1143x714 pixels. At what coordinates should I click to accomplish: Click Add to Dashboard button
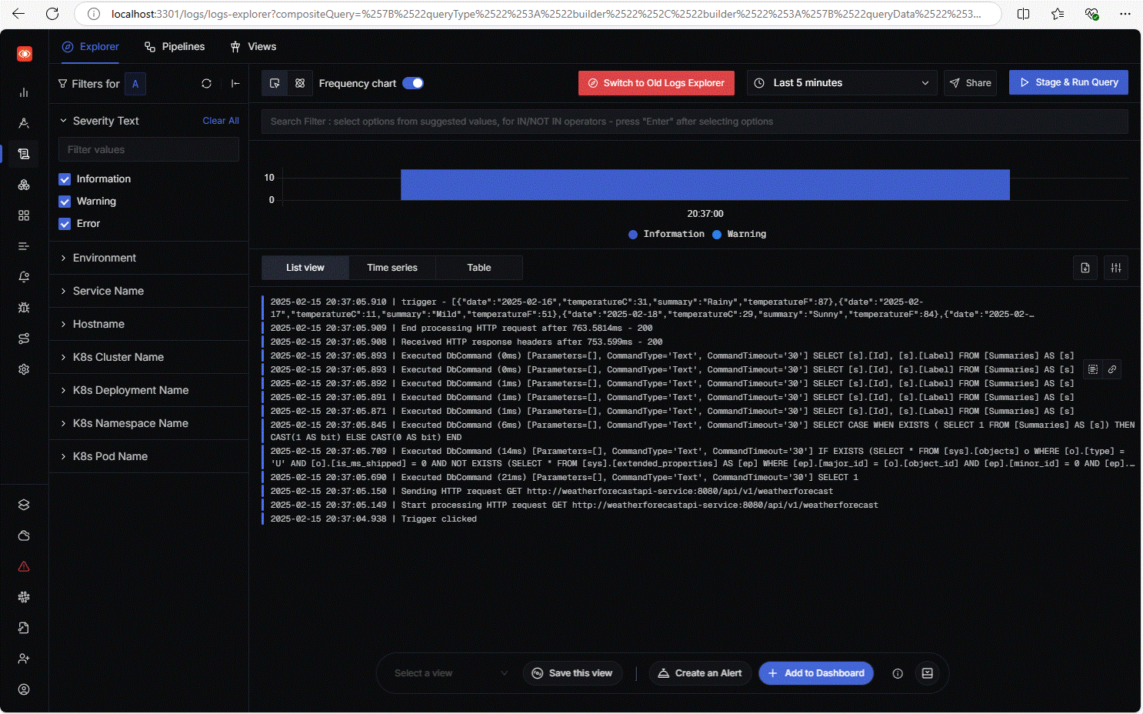pyautogui.click(x=816, y=673)
